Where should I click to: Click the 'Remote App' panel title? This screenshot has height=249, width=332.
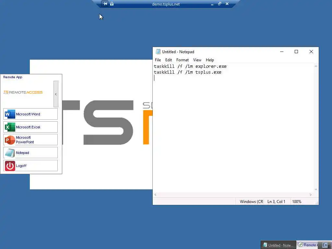click(13, 77)
